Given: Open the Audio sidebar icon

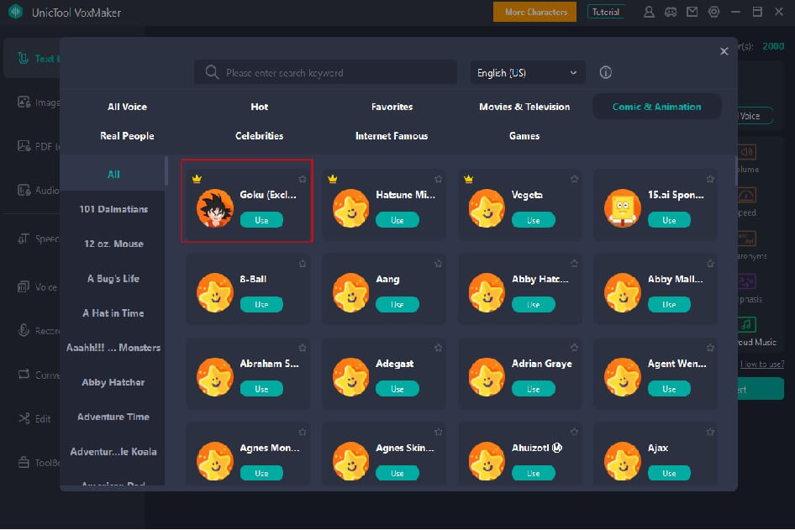Looking at the screenshot, I should tap(24, 190).
